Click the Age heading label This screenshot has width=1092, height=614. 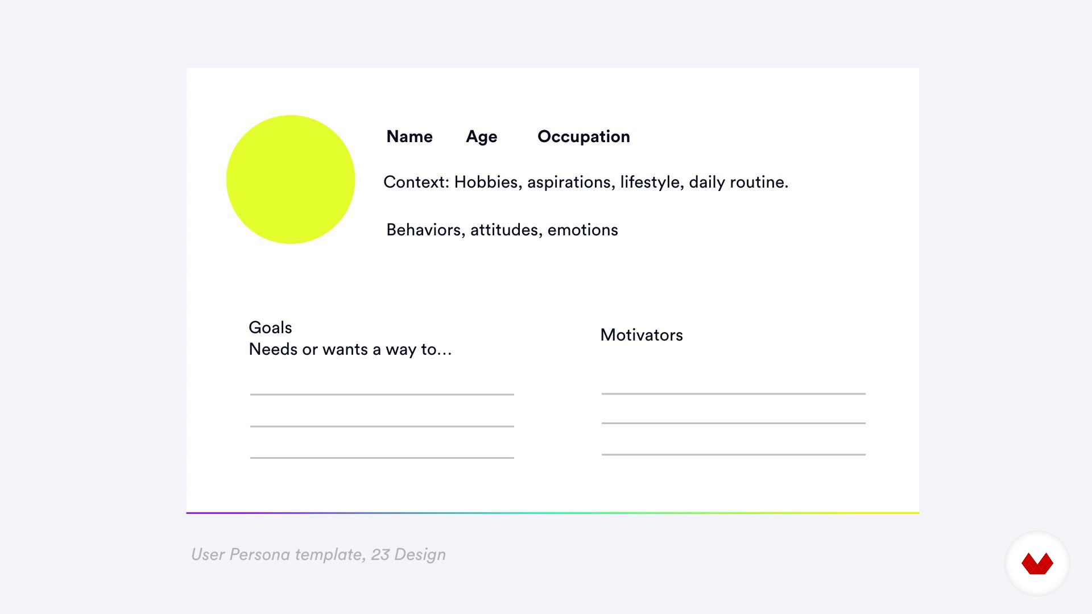(482, 137)
